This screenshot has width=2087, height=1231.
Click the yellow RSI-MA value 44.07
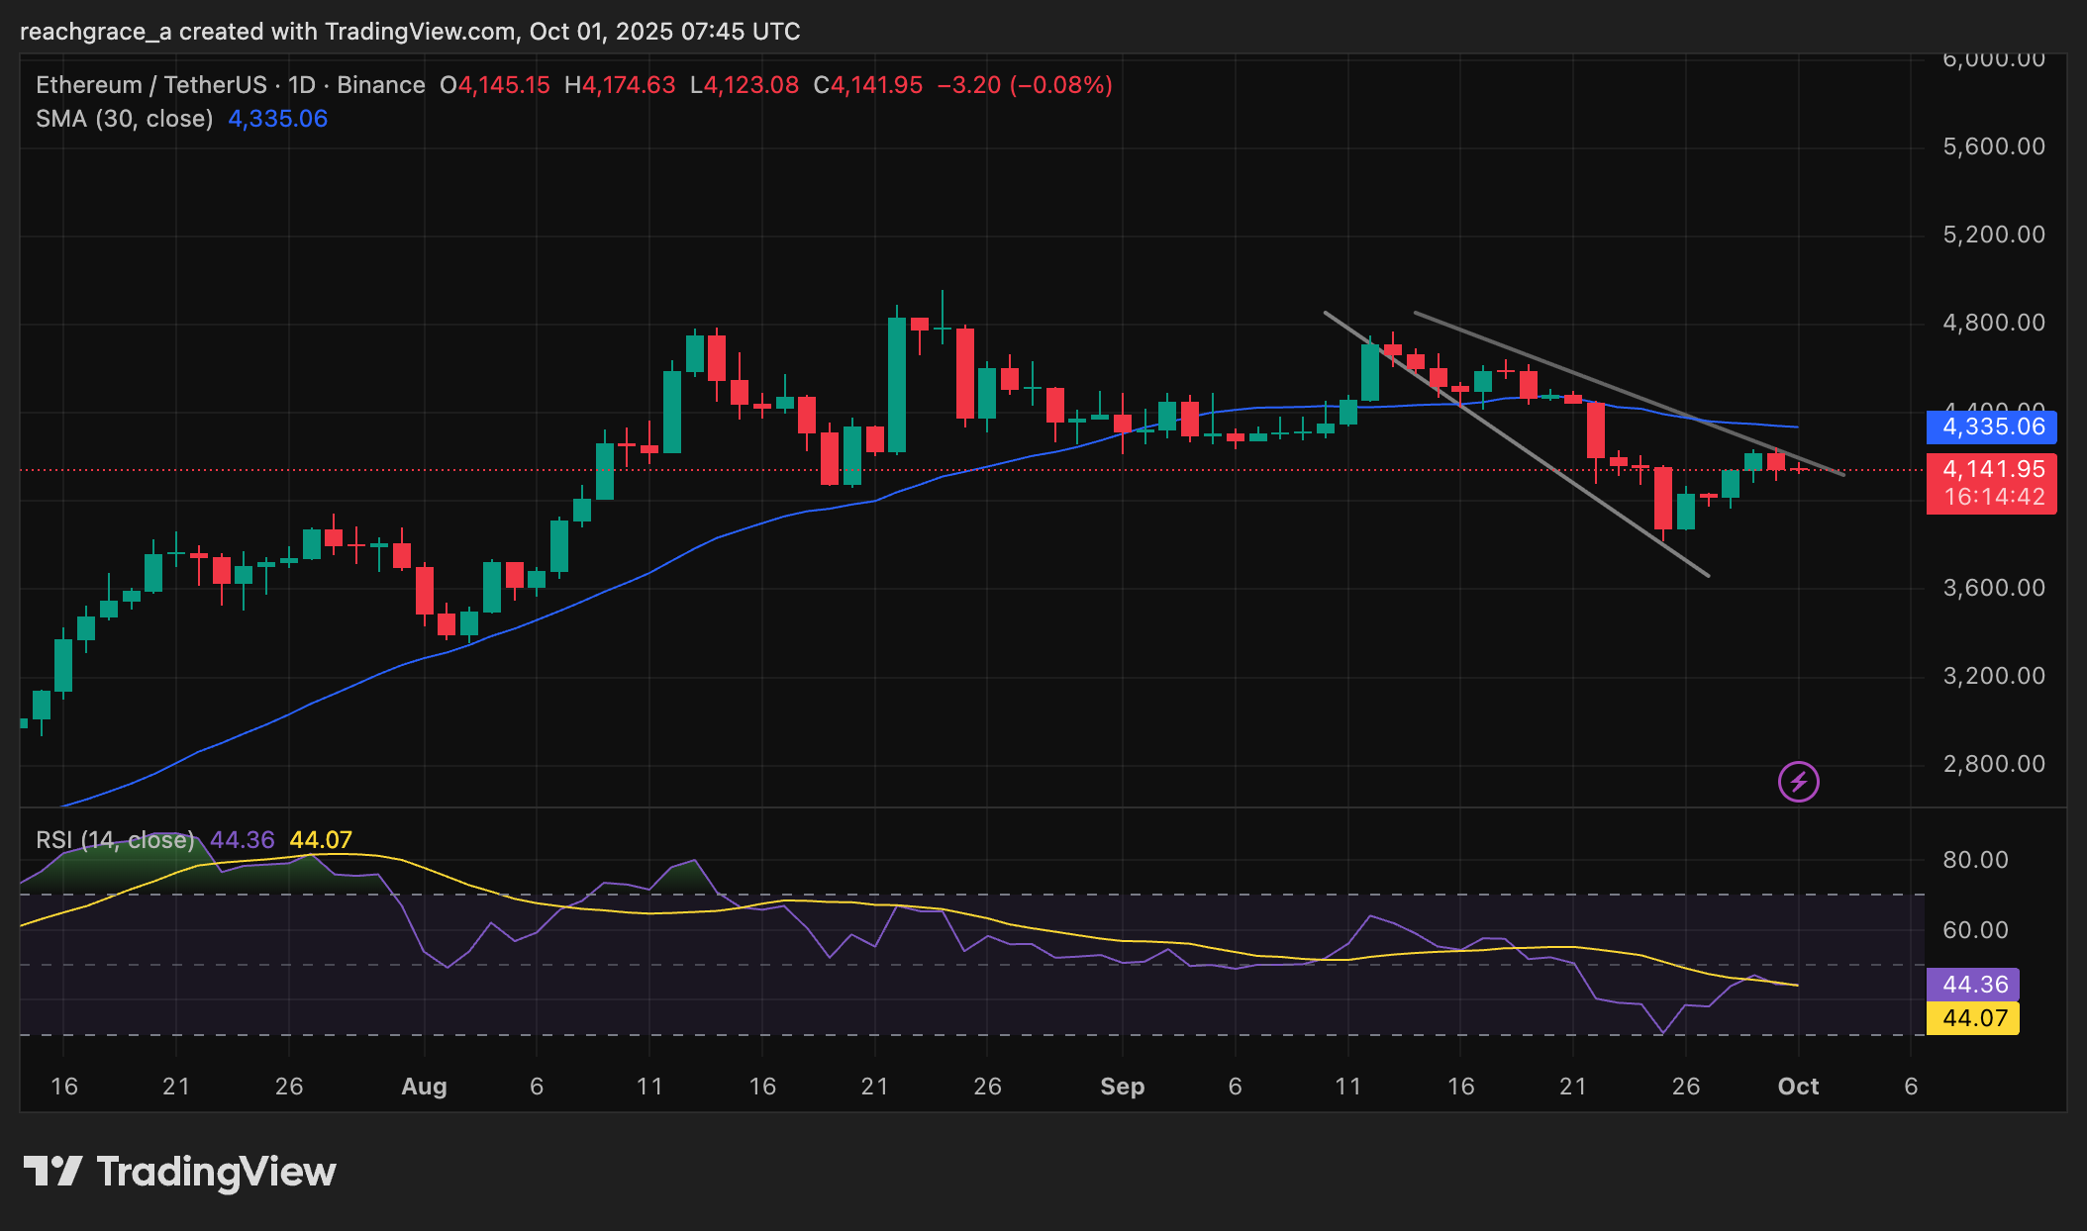coord(323,839)
